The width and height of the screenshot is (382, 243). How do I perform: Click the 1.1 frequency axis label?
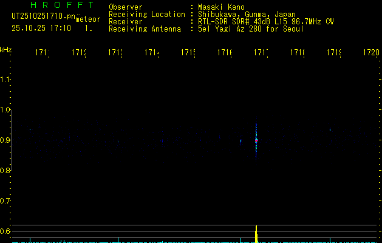[5, 80]
